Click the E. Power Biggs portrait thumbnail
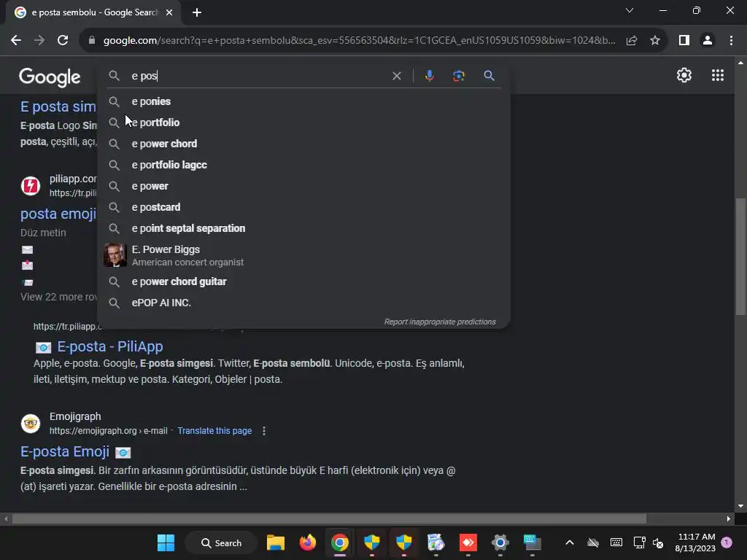The width and height of the screenshot is (747, 560). (115, 255)
